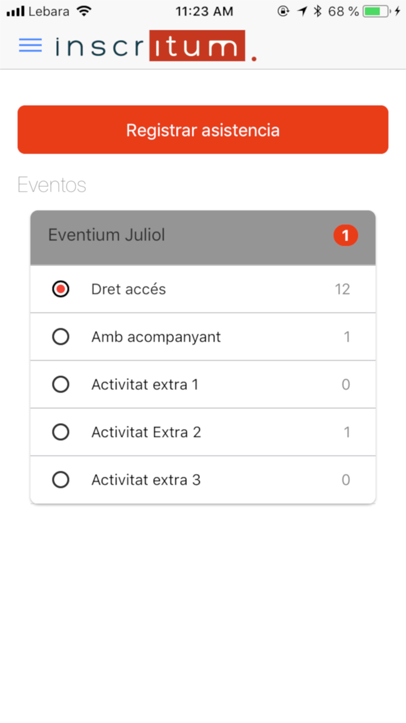Image resolution: width=406 pixels, height=723 pixels.
Task: Select the Activitat extra 1 radio button
Action: tap(60, 385)
